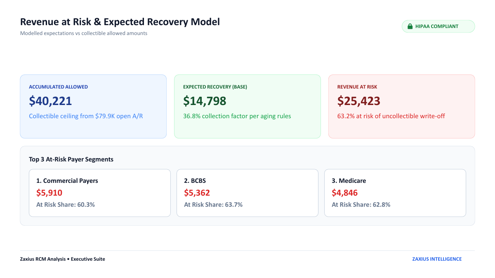This screenshot has width=495, height=278.
Task: Open the 3. Medicare card title
Action: pos(349,181)
